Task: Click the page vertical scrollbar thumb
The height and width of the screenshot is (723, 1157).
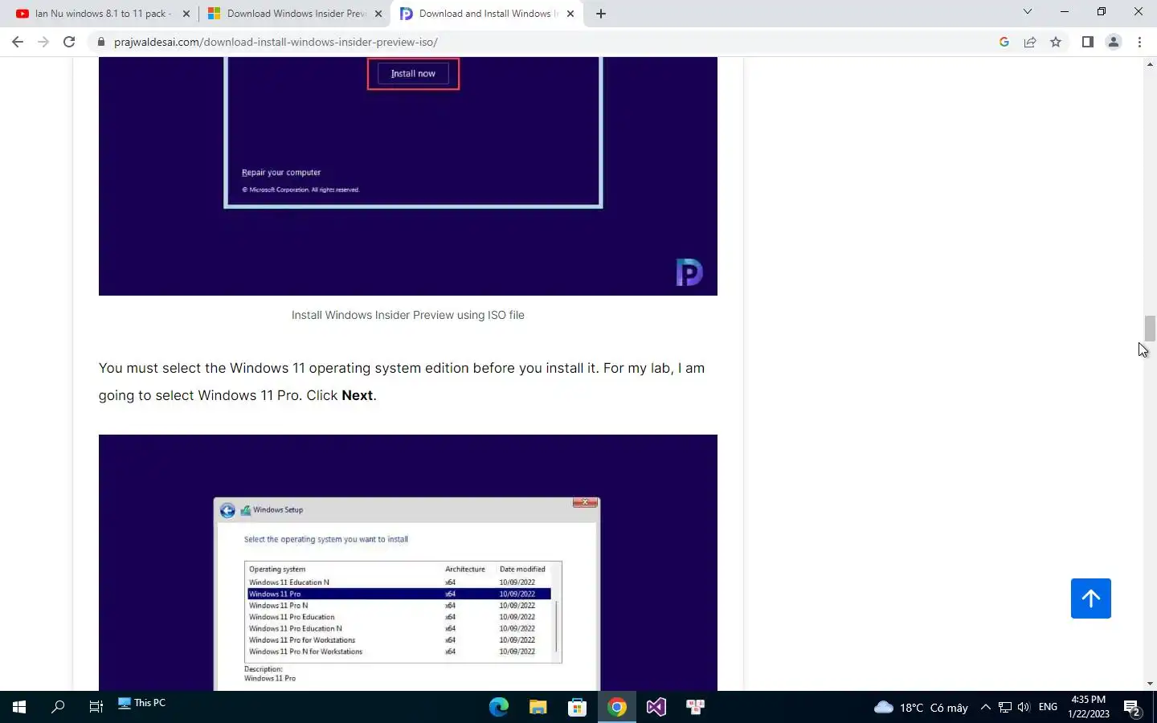Action: 1150,329
